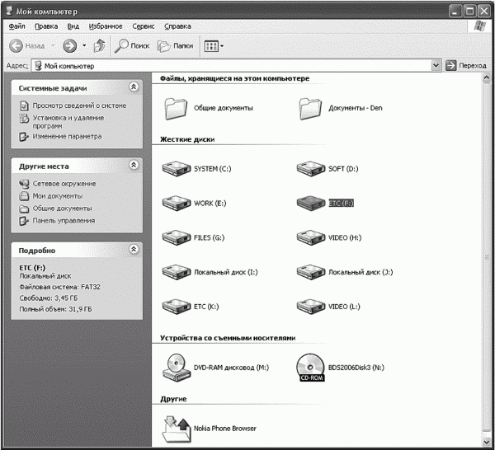This screenshot has width=495, height=450.
Task: Open the Избранное menu
Action: tap(106, 26)
